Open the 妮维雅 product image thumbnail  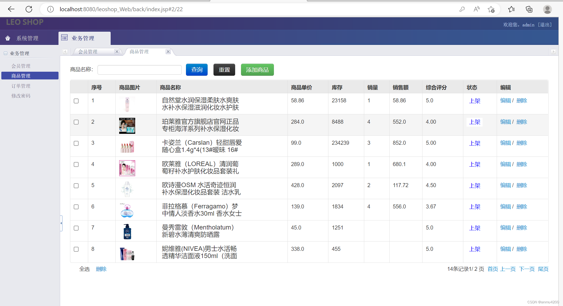127,253
